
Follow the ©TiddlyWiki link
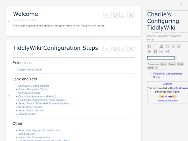click(181, 88)
